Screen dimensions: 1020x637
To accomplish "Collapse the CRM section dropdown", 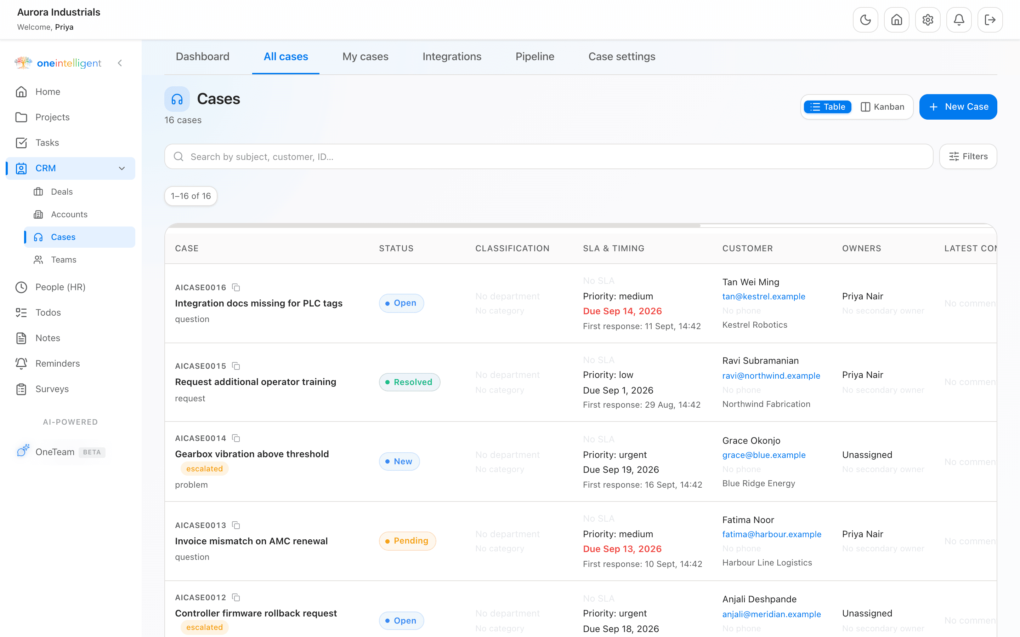I will pyautogui.click(x=122, y=168).
